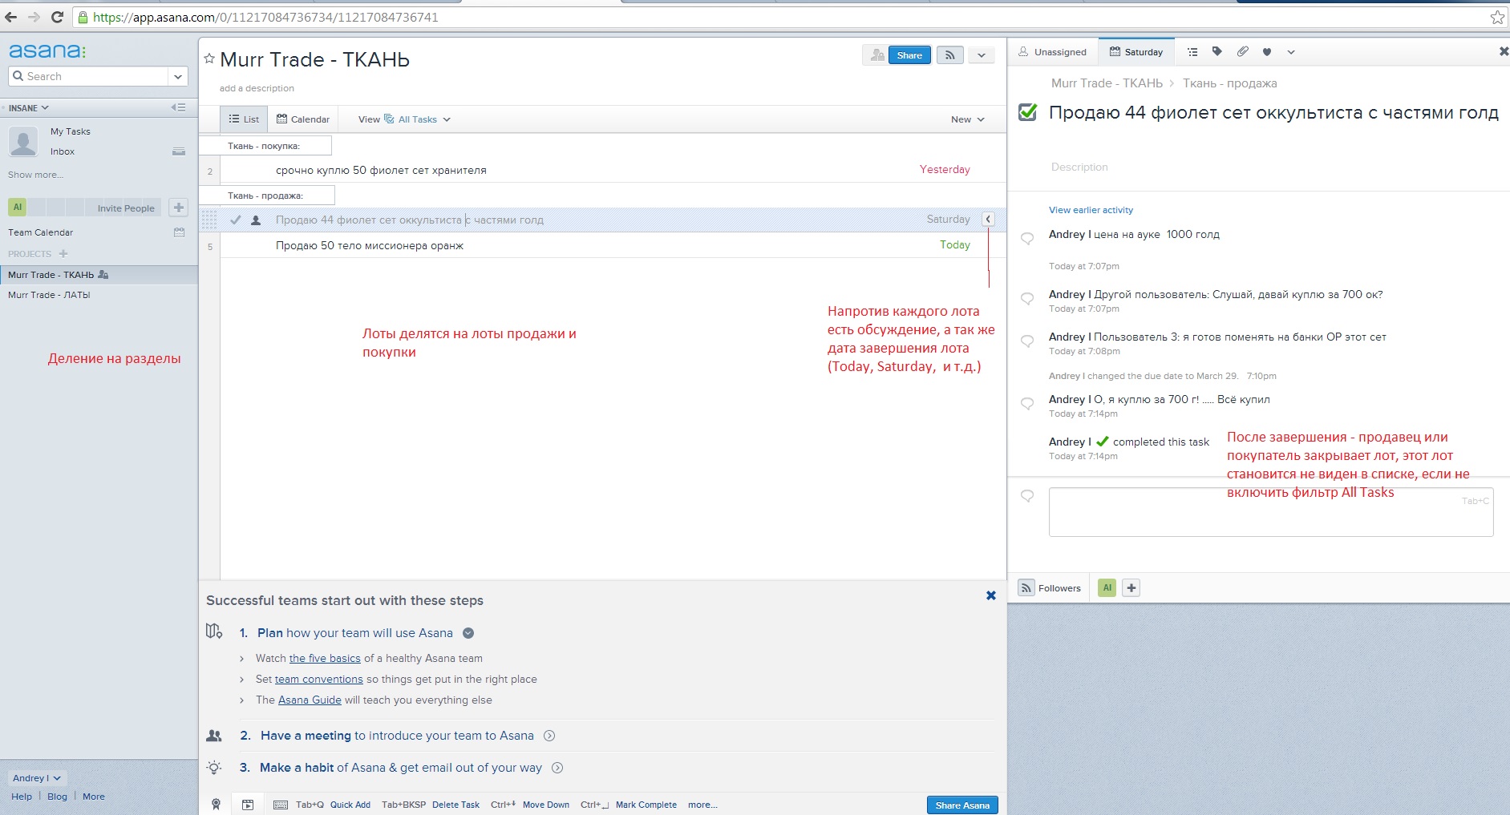Image resolution: width=1510 pixels, height=815 pixels.
Task: Open the New dropdown in the task list
Action: (x=968, y=119)
